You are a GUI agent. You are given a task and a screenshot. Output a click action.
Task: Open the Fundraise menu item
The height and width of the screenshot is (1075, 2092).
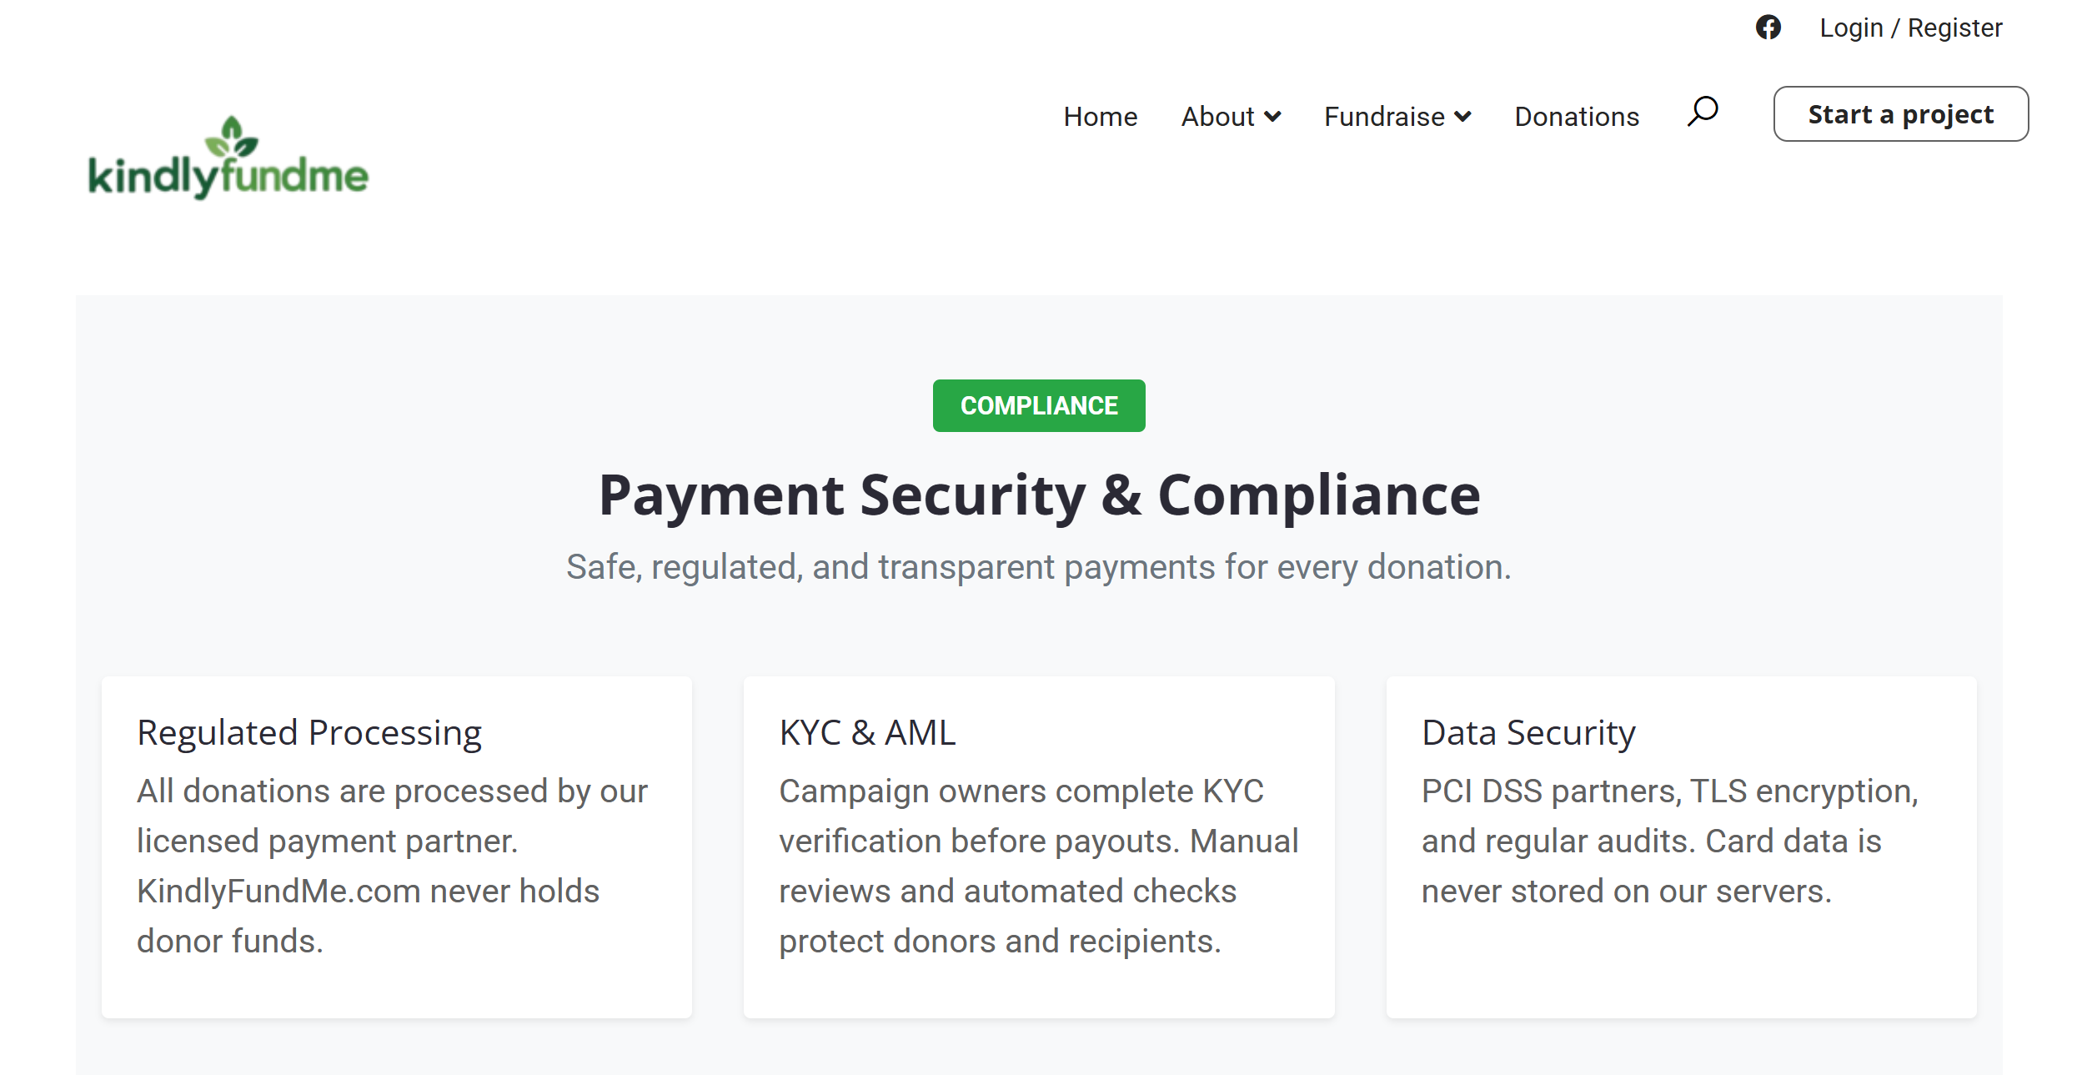pyautogui.click(x=1384, y=117)
